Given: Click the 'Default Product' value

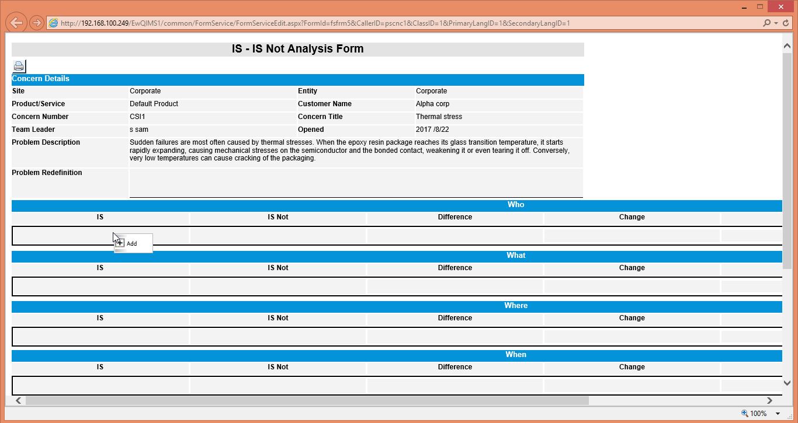Looking at the screenshot, I should (154, 104).
